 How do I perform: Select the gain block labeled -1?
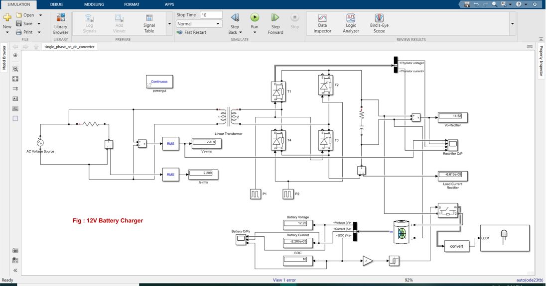(367, 261)
